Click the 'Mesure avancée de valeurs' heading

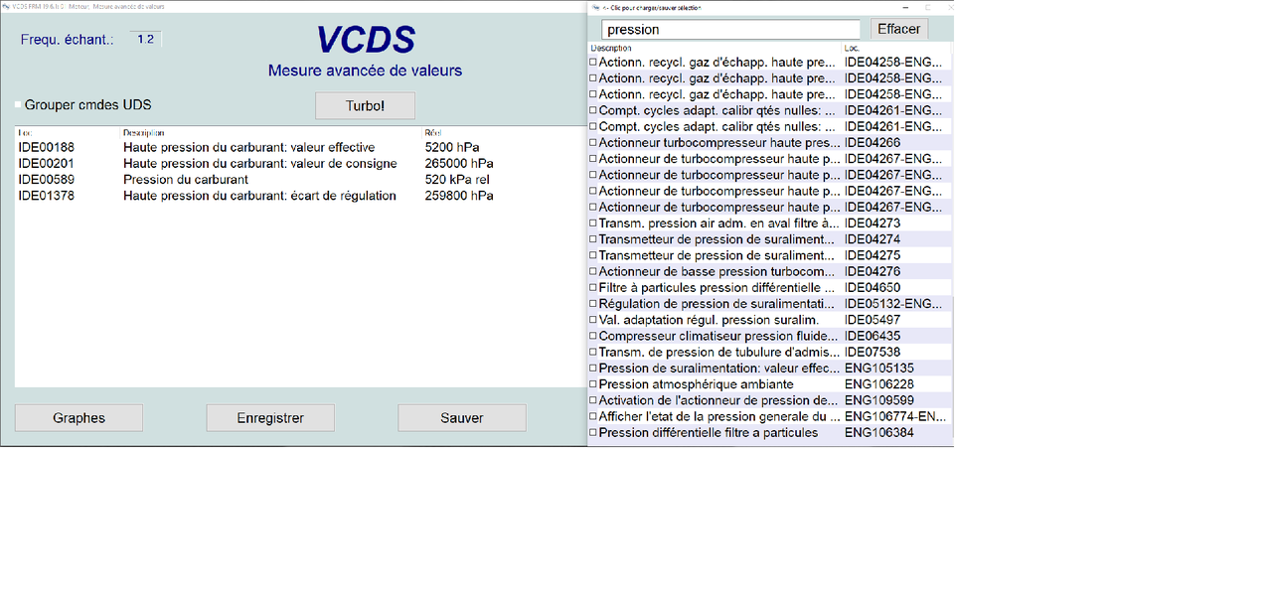(x=365, y=71)
